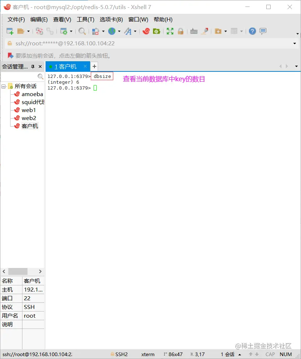301x359 pixels.
Task: Collapse the 所有会话 tree node
Action: [x=3, y=86]
